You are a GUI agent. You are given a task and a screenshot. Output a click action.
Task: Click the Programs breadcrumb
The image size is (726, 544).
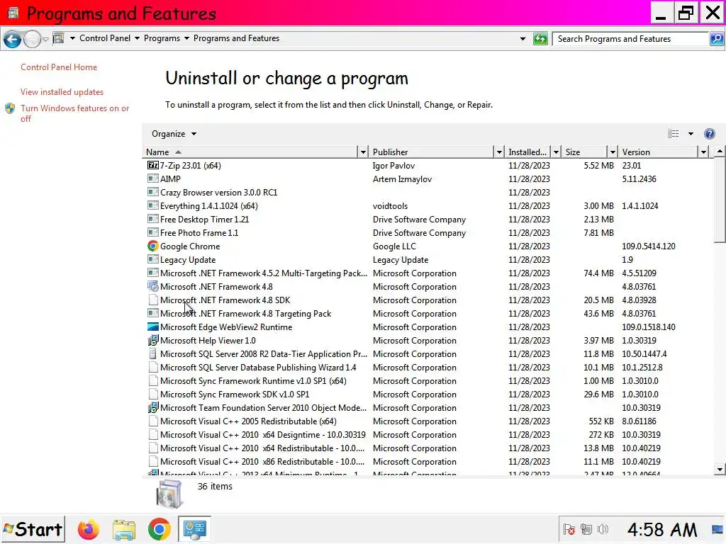pyautogui.click(x=162, y=38)
